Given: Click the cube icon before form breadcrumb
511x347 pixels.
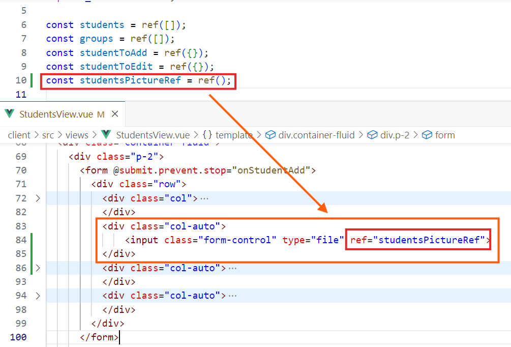Looking at the screenshot, I should [427, 135].
